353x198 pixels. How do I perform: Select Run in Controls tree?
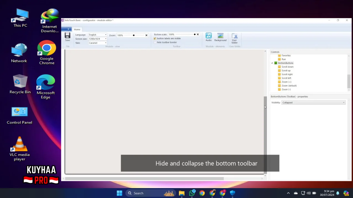[x=284, y=59]
